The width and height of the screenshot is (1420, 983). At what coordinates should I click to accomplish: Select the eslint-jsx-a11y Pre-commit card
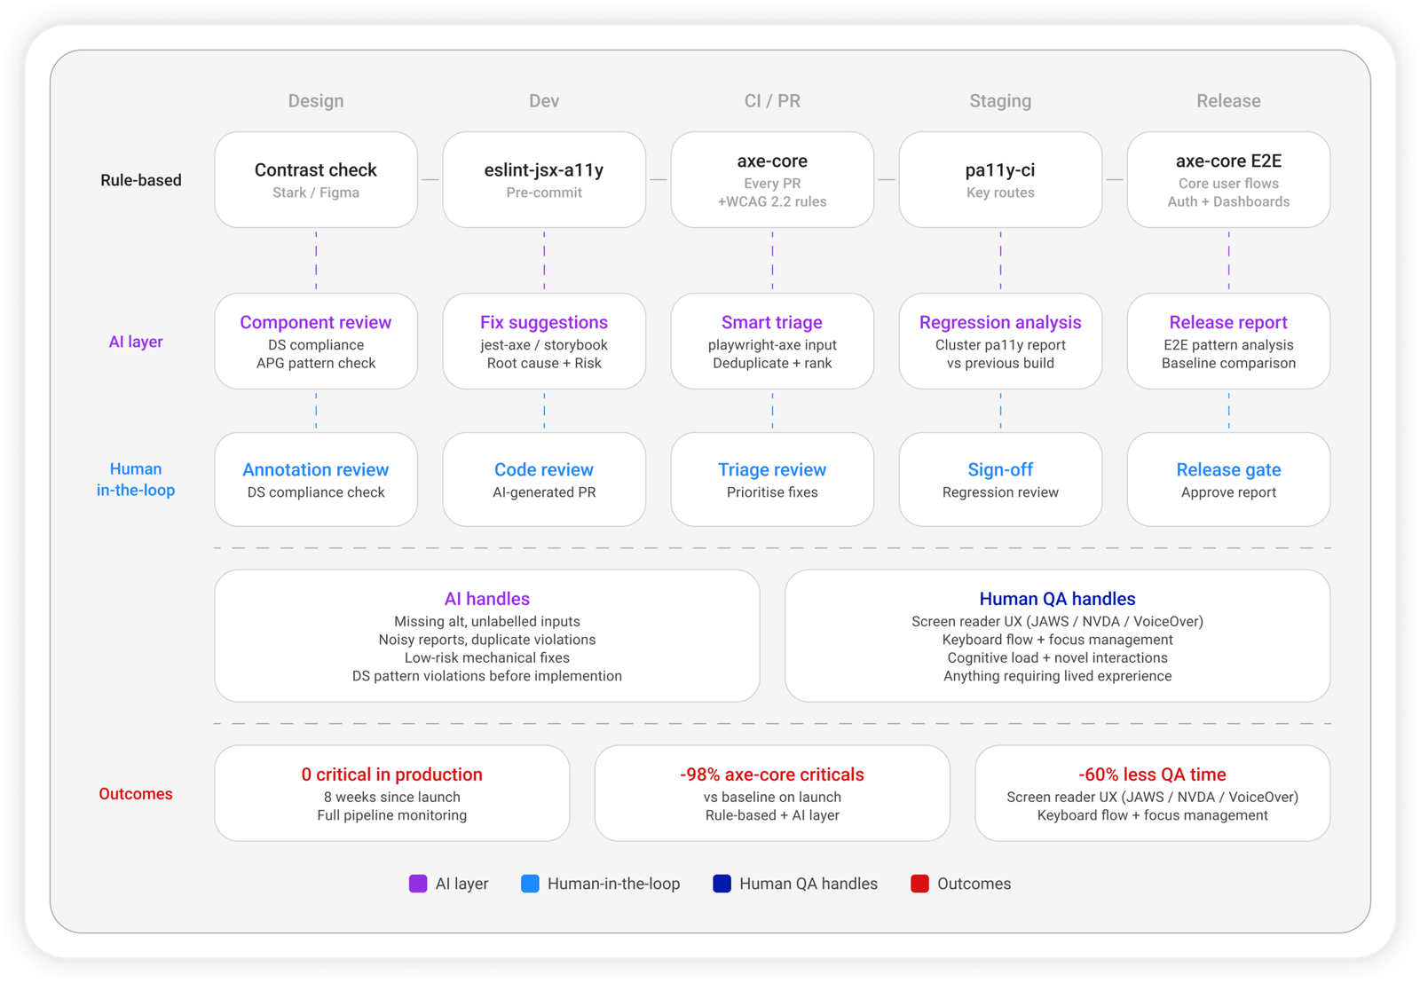coord(544,180)
